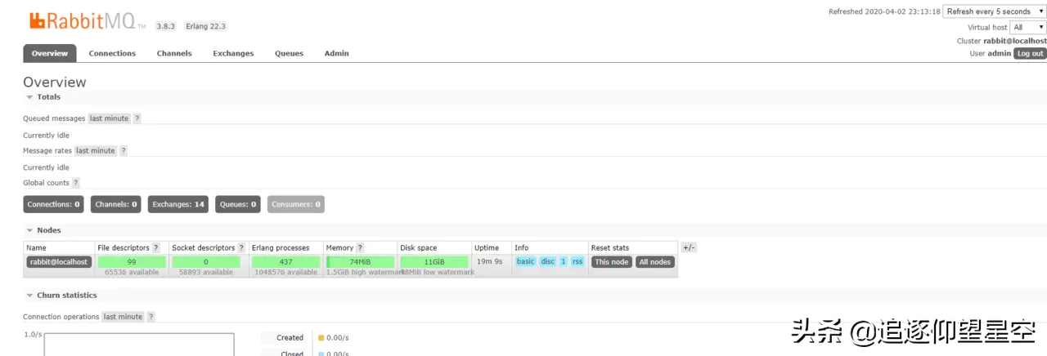Click help icon for Socket descriptors column
This screenshot has height=356, width=1047.
coord(241,247)
